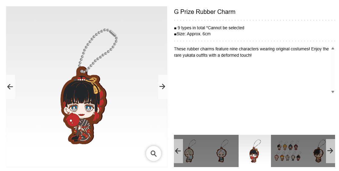Open thumbnail showing all nine charms

click(287, 151)
